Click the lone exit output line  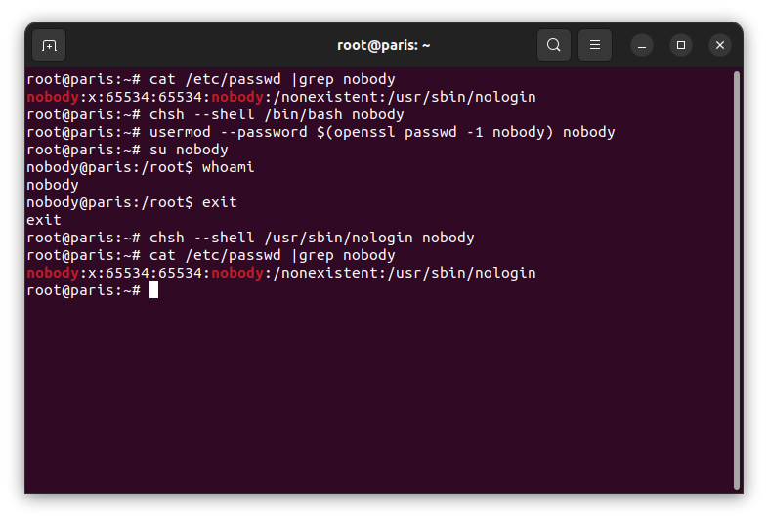(44, 220)
